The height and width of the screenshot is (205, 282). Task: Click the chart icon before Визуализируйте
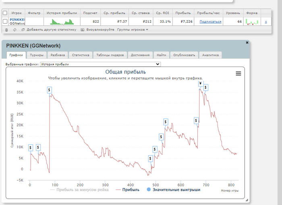[82, 30]
